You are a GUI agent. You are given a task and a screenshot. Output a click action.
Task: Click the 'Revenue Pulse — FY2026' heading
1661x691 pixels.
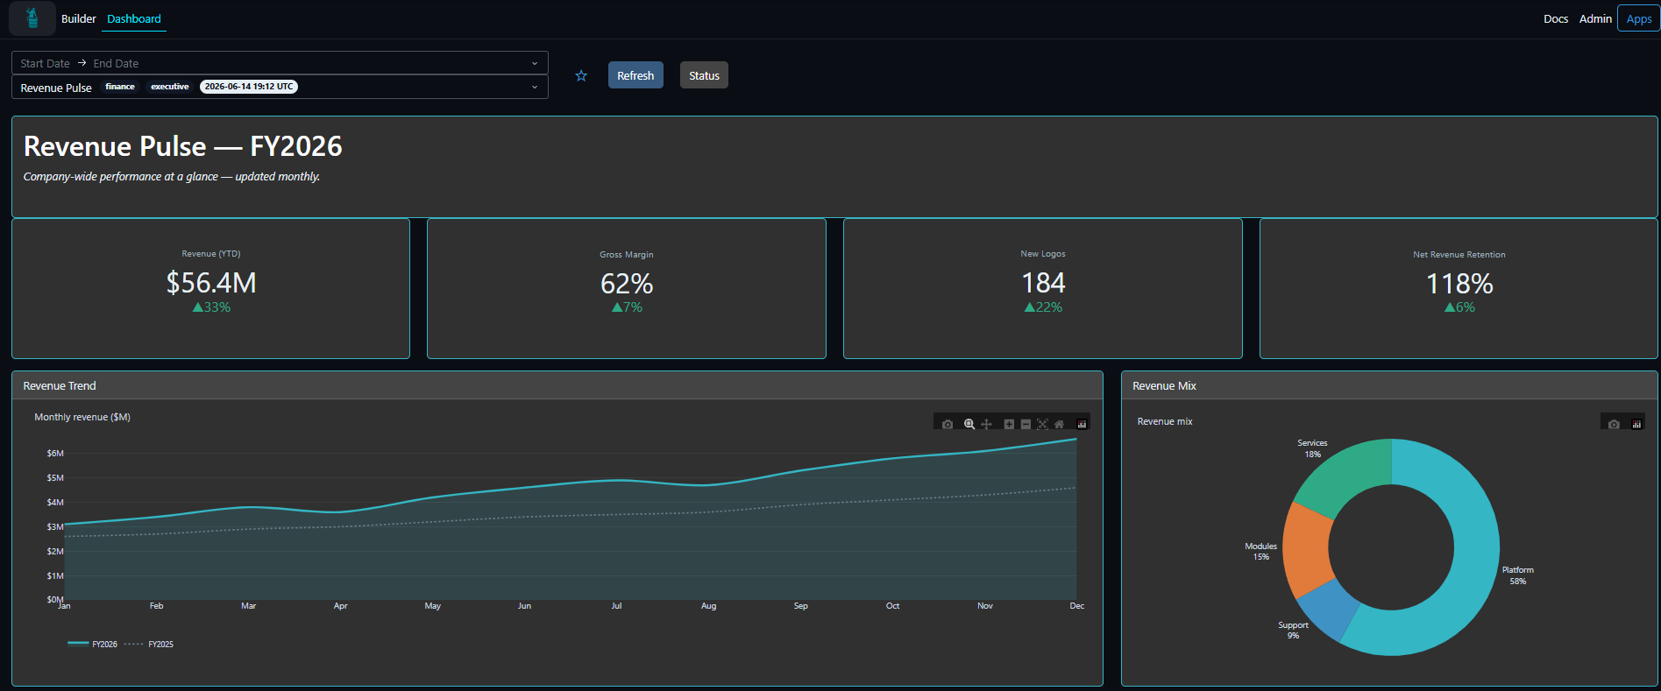pos(182,146)
